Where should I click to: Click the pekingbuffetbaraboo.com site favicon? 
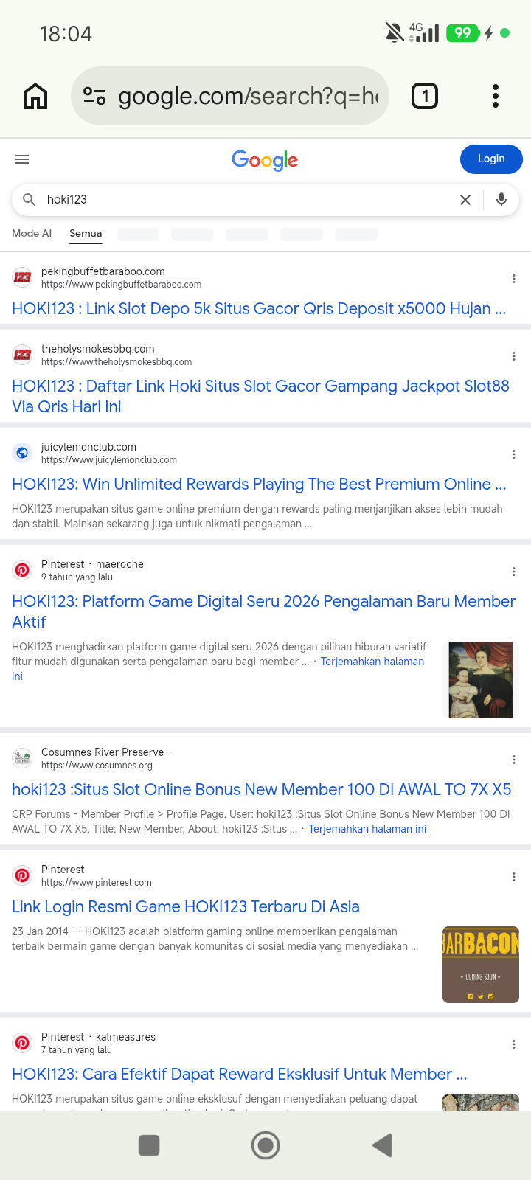point(22,277)
